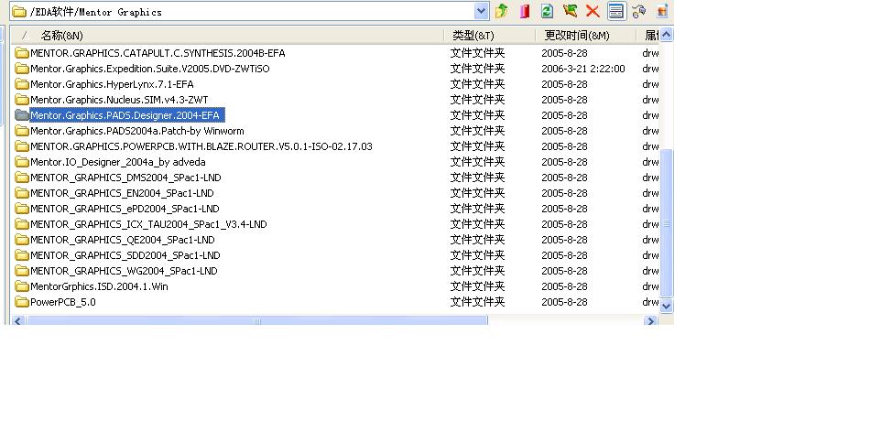Sort by the 名称 column header
The width and height of the screenshot is (881, 431).
pyautogui.click(x=61, y=36)
